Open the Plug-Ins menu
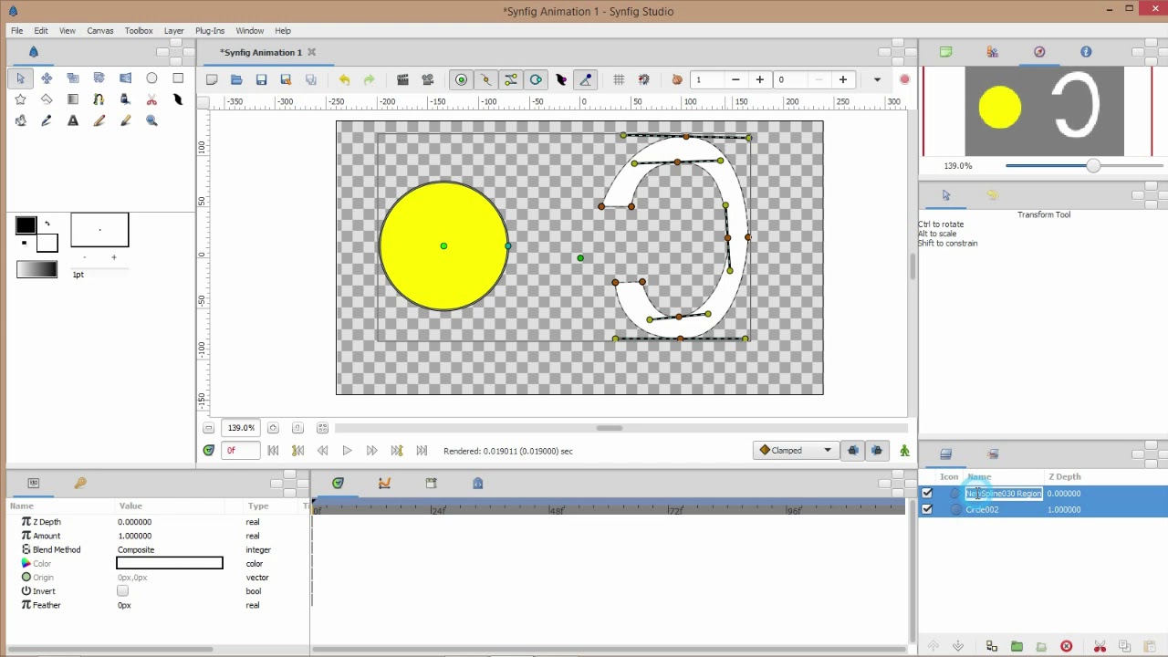This screenshot has width=1168, height=657. (210, 30)
